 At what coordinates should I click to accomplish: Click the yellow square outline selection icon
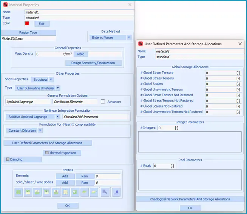pyautogui.click(x=66, y=192)
